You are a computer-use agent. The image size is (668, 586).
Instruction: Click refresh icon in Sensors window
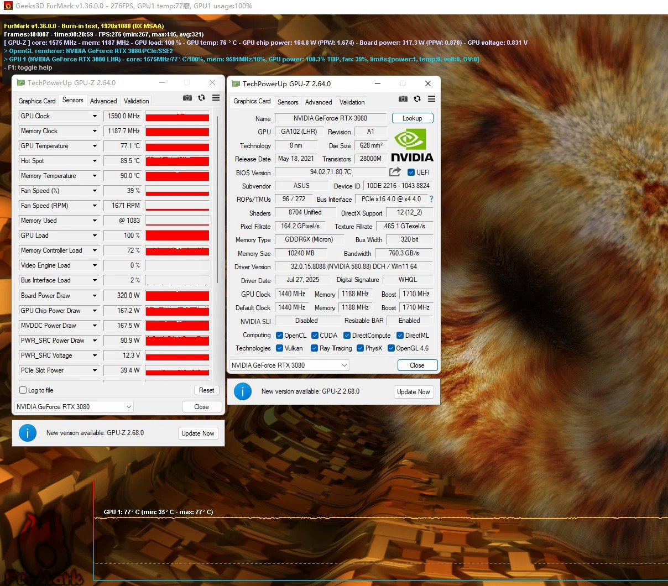[202, 98]
